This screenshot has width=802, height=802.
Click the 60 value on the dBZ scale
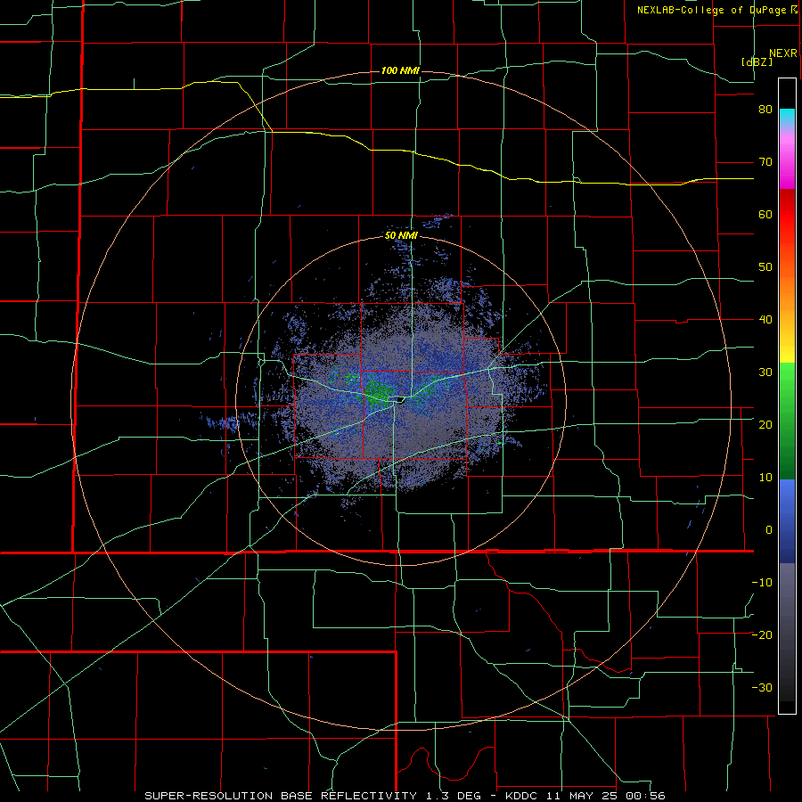(x=765, y=214)
